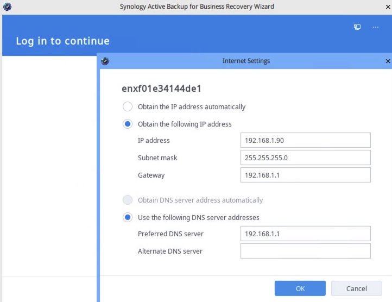
Task: Click the Preferred DNS server label
Action: point(170,234)
